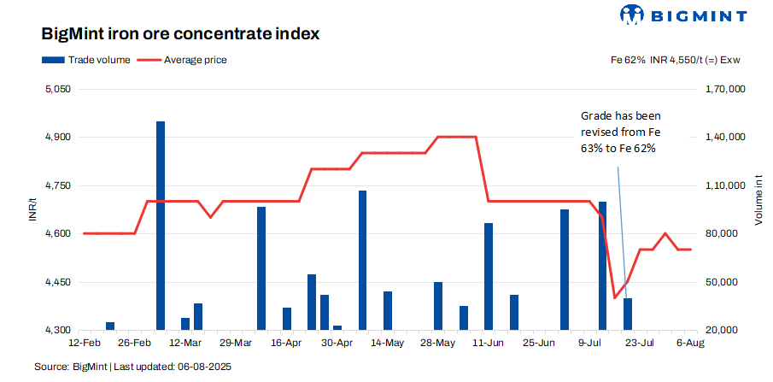Click the blue Trade volume legend swatch
The height and width of the screenshot is (382, 773).
[x=53, y=60]
